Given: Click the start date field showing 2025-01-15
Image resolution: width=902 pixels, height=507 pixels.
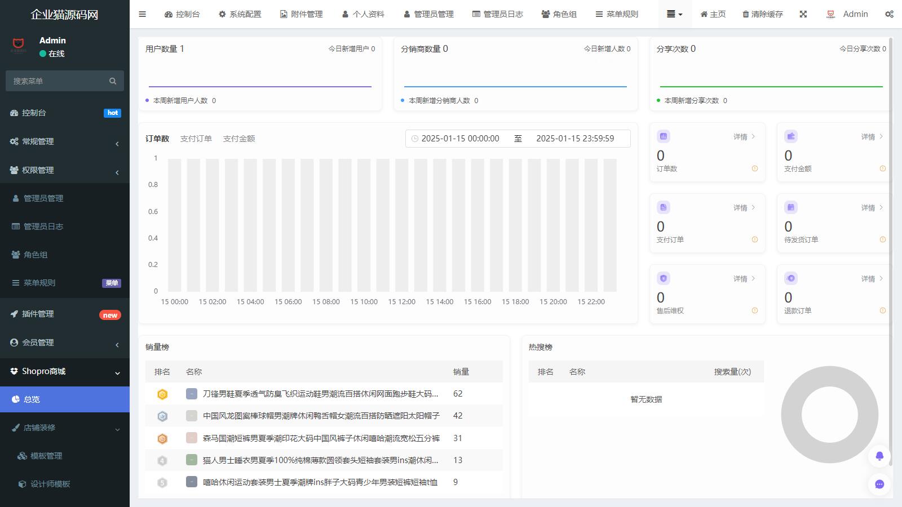Looking at the screenshot, I should 461,138.
